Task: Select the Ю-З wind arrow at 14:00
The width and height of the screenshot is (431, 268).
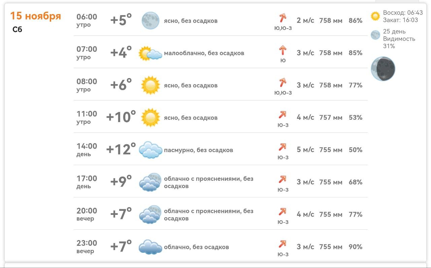Action: point(282,146)
